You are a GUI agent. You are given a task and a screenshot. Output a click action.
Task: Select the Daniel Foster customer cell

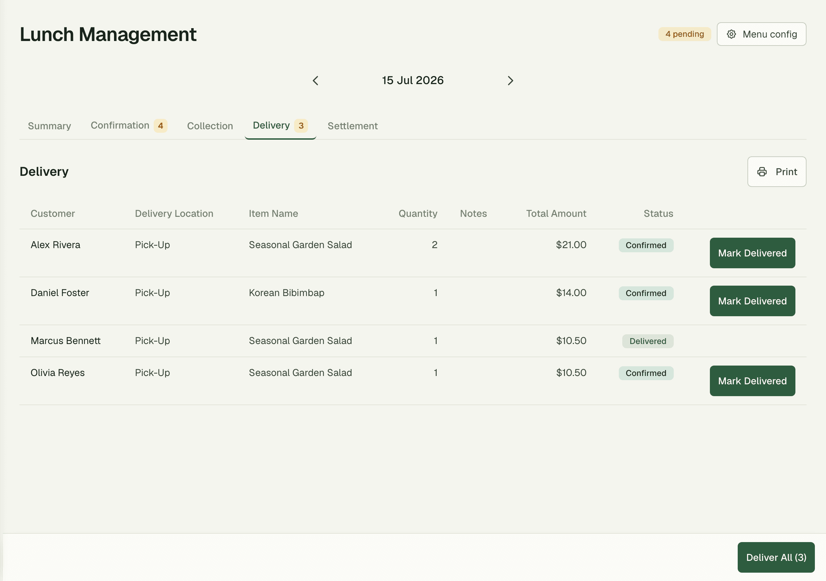(x=60, y=293)
